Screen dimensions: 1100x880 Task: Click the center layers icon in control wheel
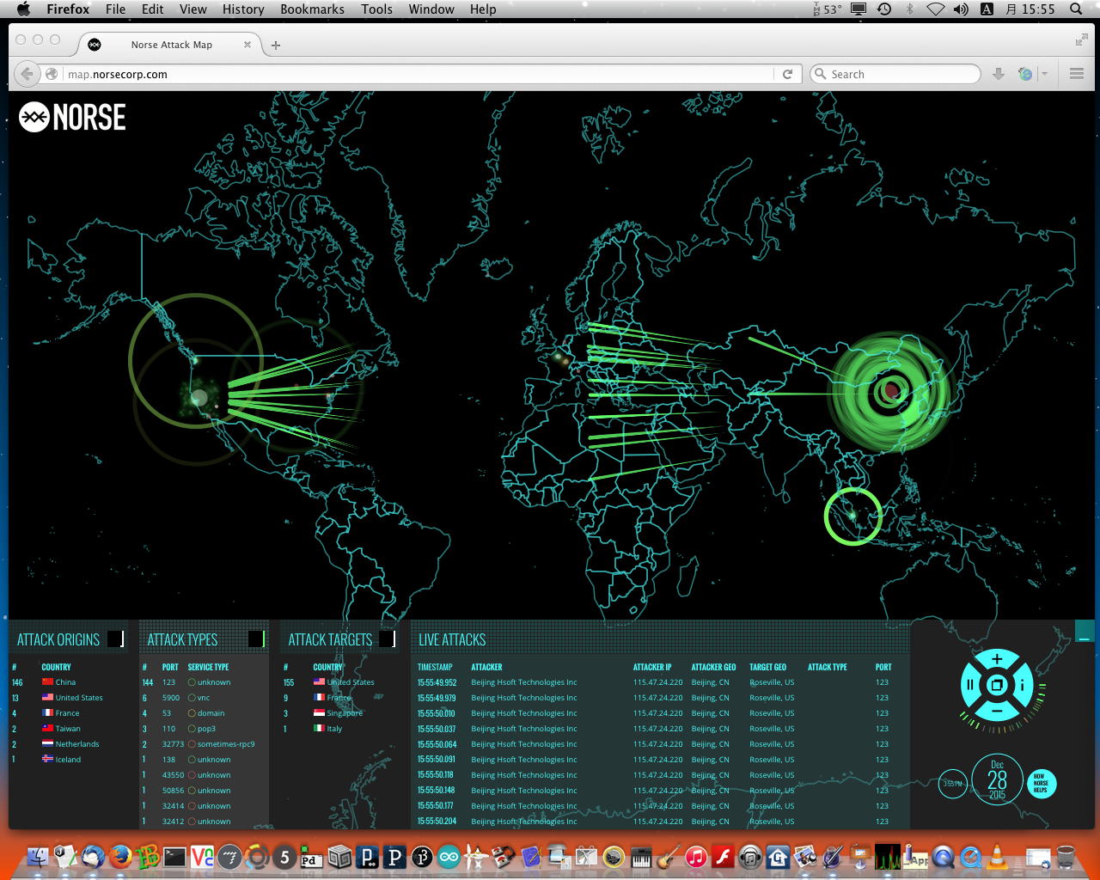point(996,685)
